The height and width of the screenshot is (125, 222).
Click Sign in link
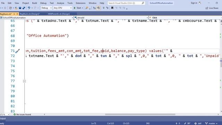[194, 3]
